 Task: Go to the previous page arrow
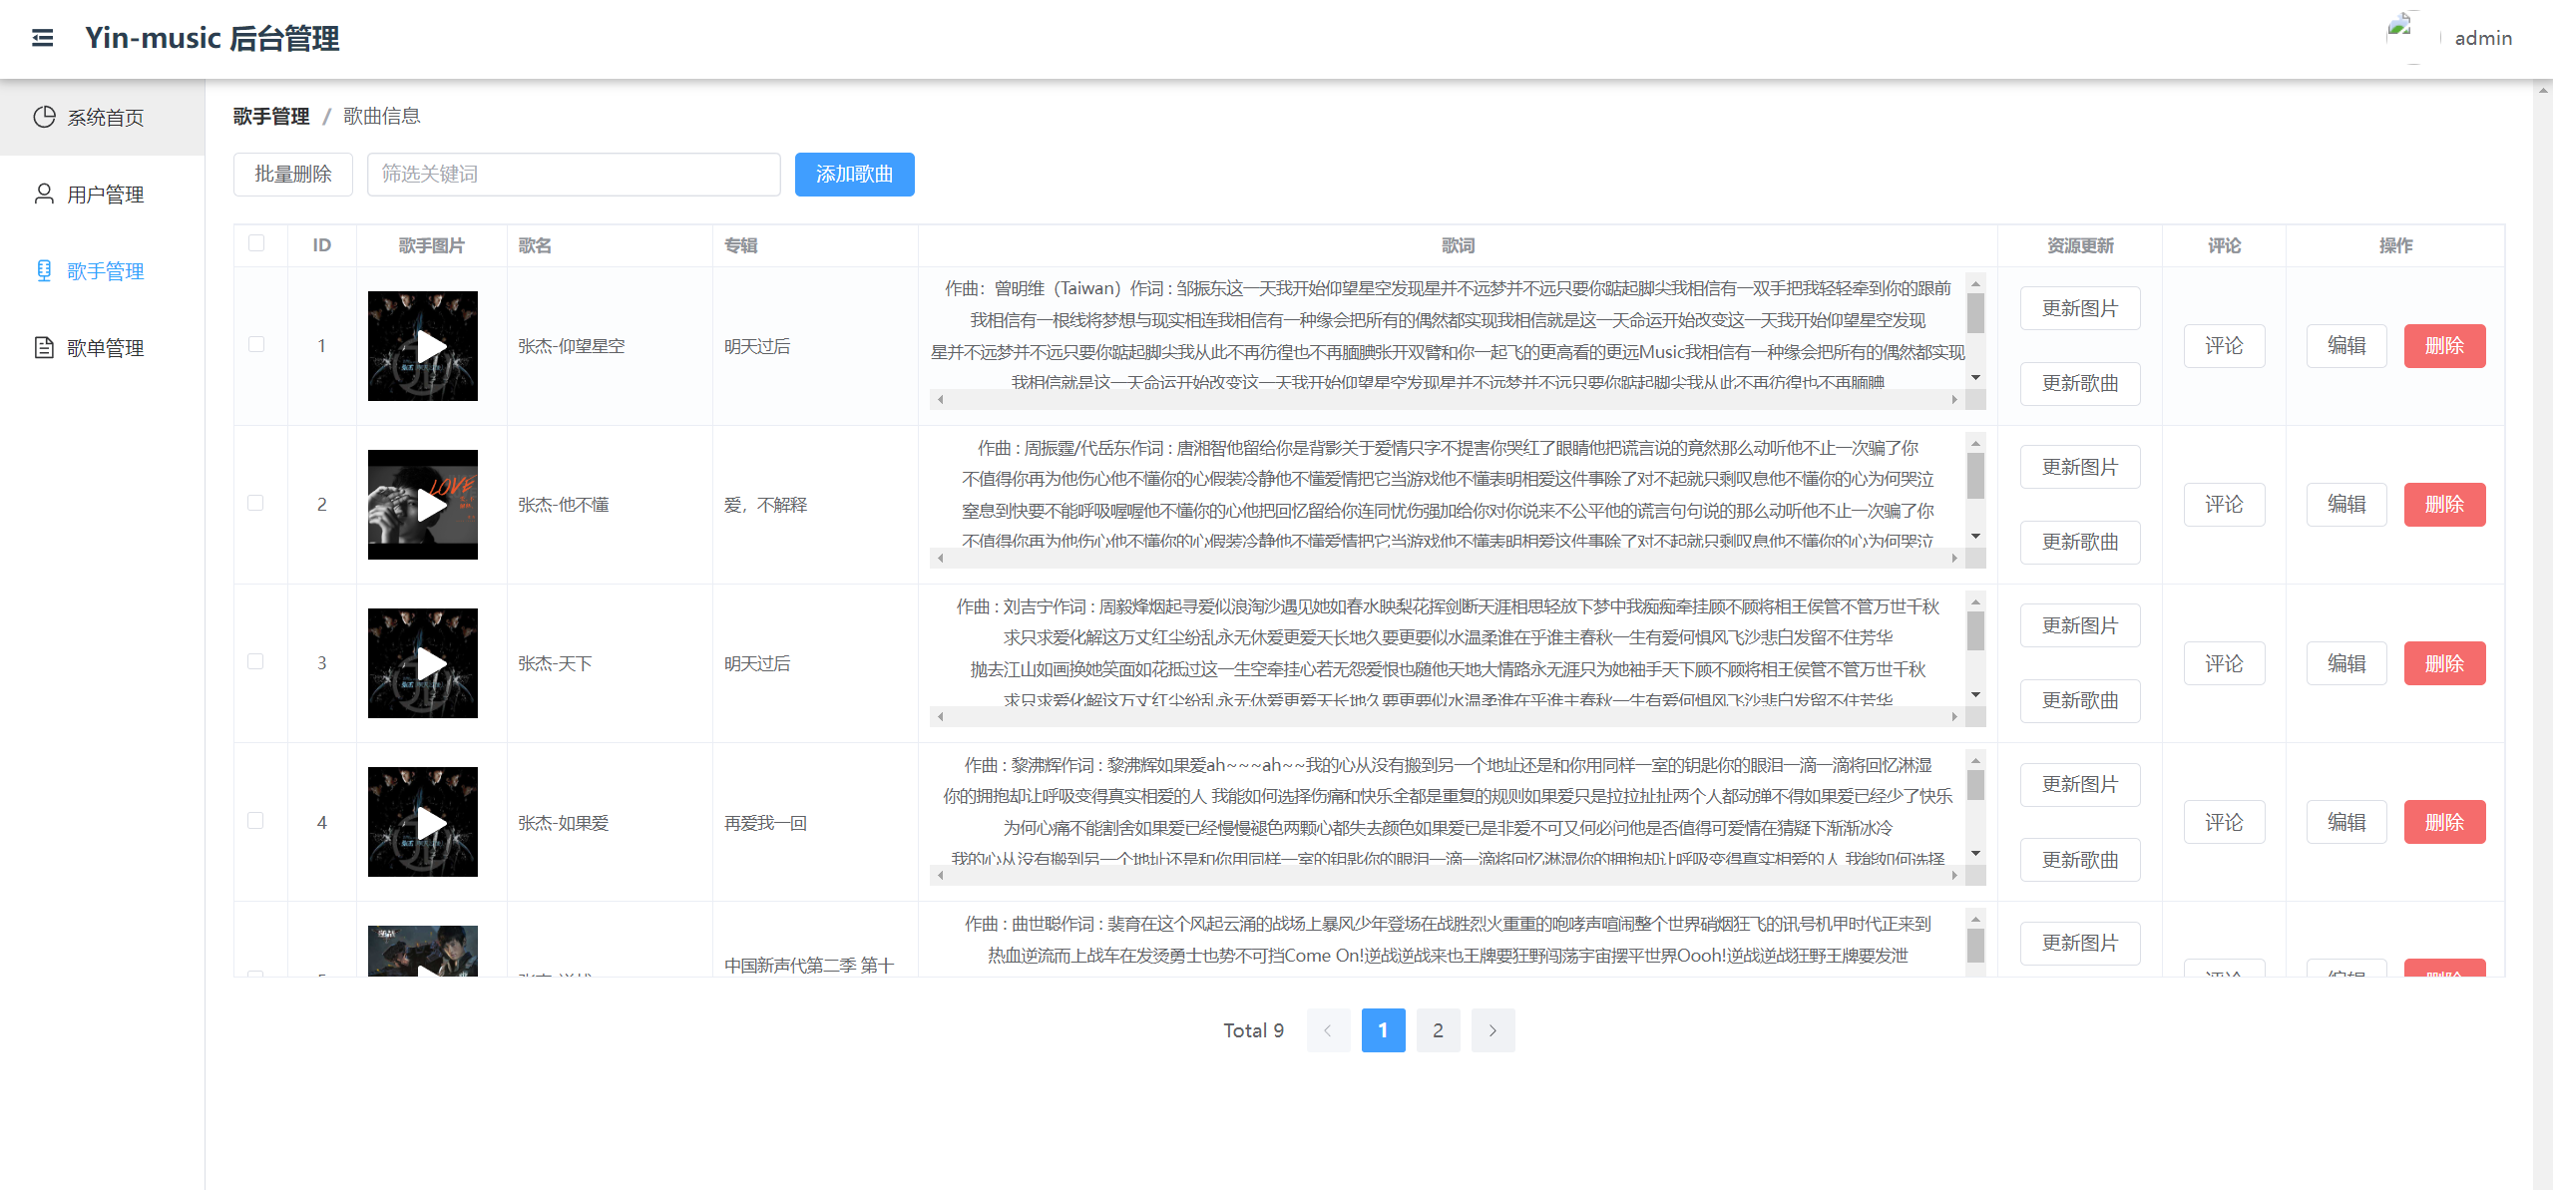coord(1328,1030)
